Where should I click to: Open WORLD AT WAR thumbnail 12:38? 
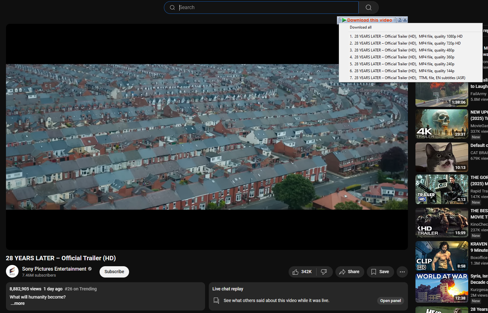pyautogui.click(x=442, y=288)
